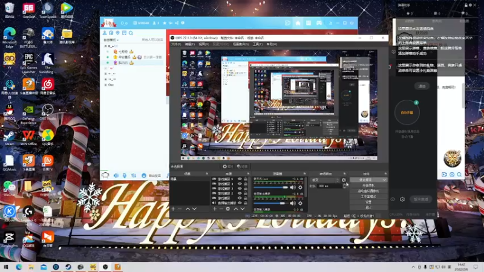Open the game controller icon in YY header

[319, 23]
